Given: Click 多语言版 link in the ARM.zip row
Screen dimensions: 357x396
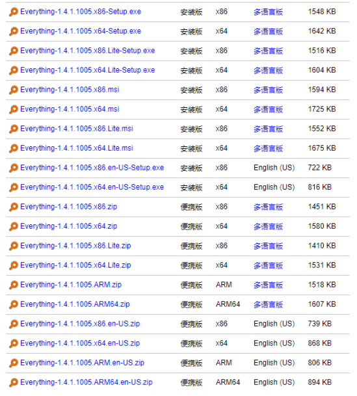Looking at the screenshot, I should coord(268,285).
